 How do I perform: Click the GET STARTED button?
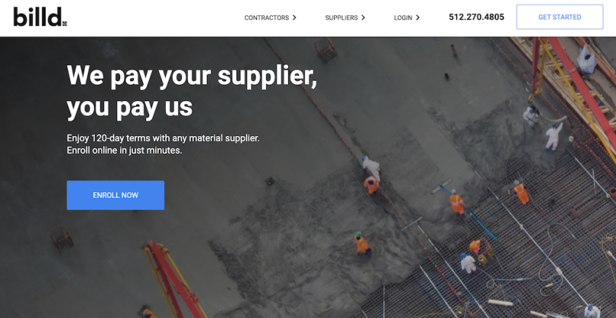point(560,17)
